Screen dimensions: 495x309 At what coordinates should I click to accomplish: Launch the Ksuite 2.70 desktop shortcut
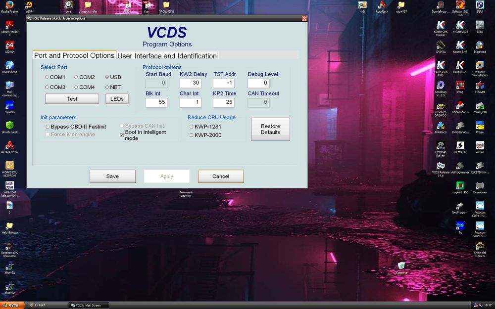pos(460,67)
